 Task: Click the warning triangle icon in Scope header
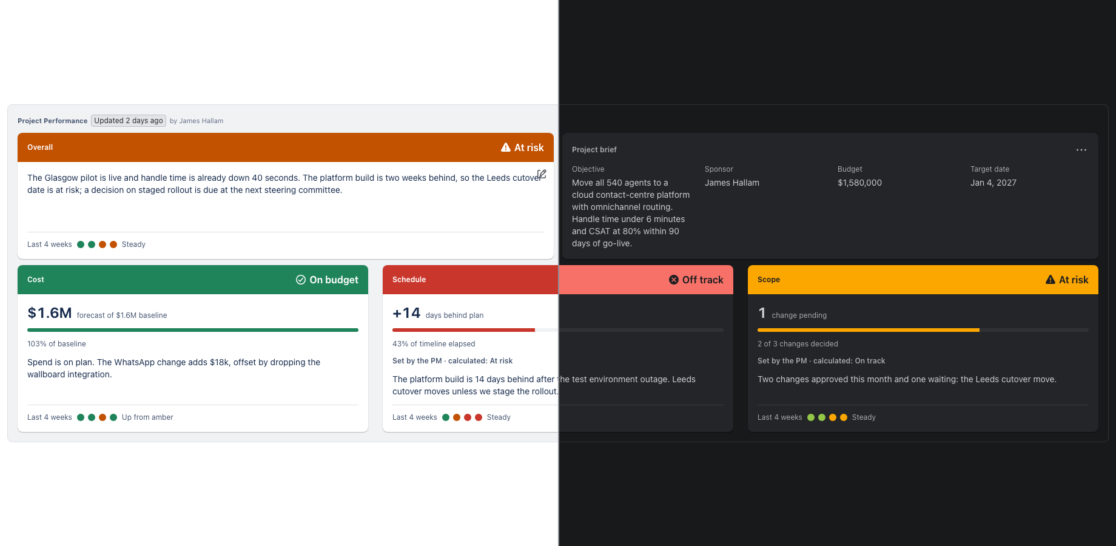[1050, 280]
